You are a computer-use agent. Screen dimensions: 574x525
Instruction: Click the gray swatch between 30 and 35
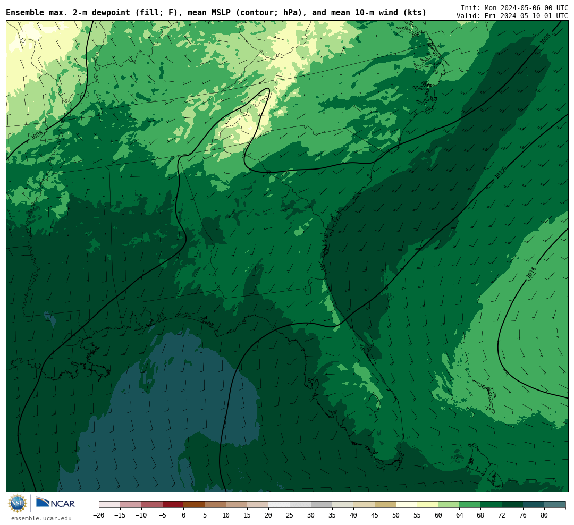[x=322, y=505]
